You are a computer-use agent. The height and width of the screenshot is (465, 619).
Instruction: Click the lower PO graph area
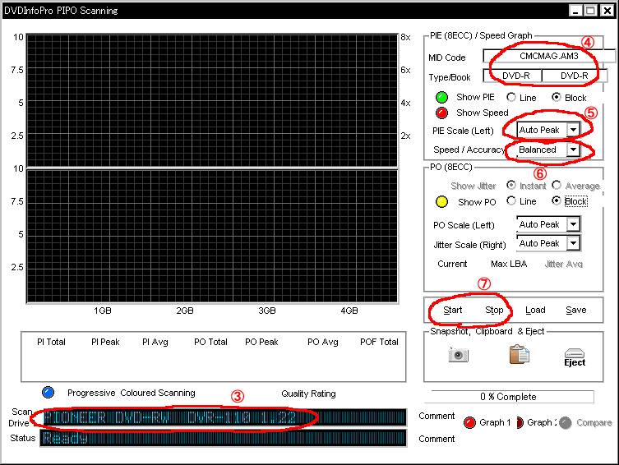tap(212, 237)
